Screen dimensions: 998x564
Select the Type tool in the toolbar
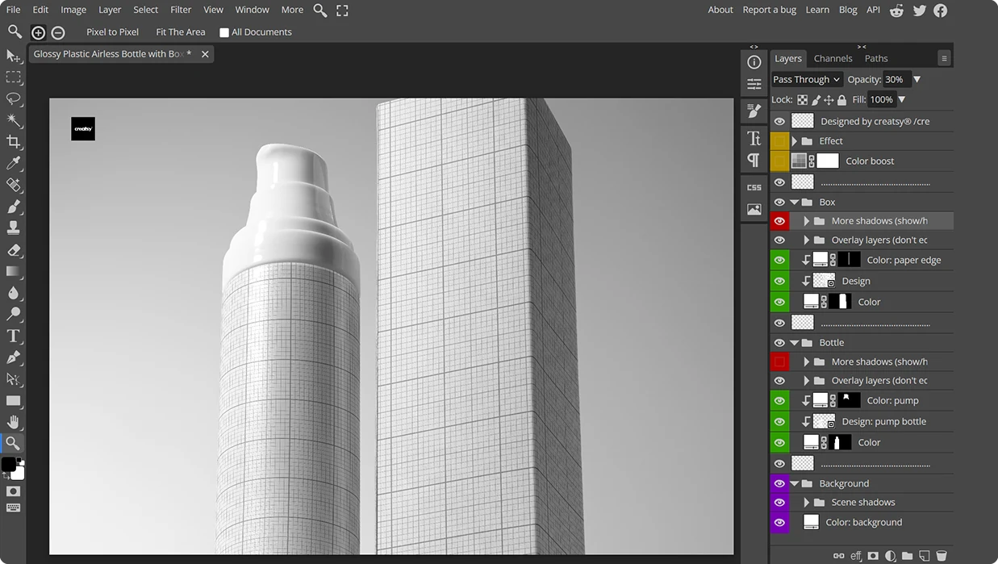pos(14,336)
